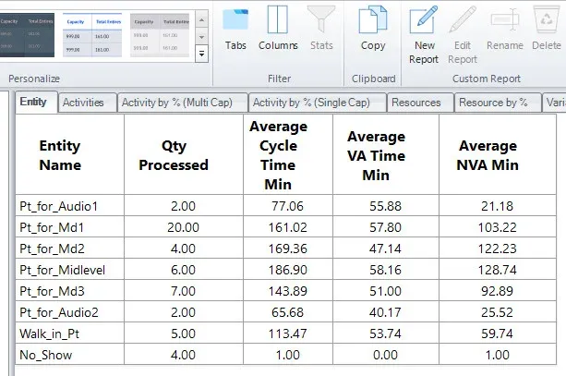566x376 pixels.
Task: Select the Pt_for_Audio2 entity cell
Action: tap(69, 312)
